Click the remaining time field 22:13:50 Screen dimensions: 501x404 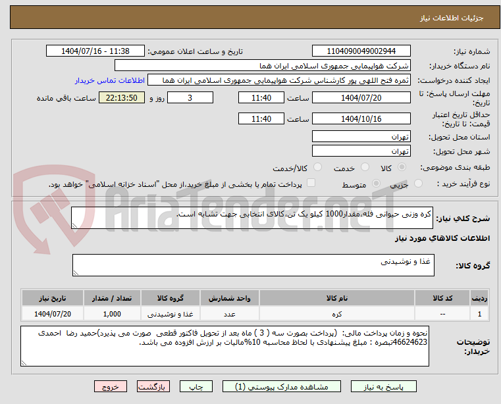pos(121,98)
